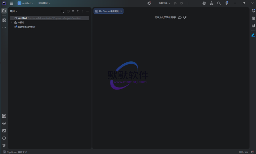Screen dimensions: 256x154
Task: Close the PhpStorm 最新变化 tab
Action: pos(121,11)
